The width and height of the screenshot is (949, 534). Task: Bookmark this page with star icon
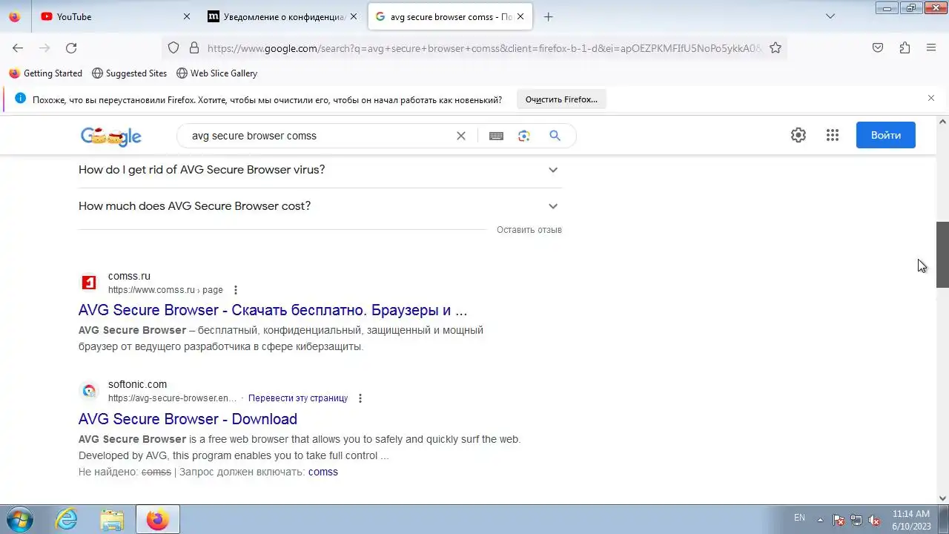776,47
